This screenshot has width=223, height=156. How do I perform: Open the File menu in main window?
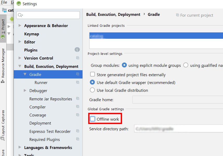(4, 2)
